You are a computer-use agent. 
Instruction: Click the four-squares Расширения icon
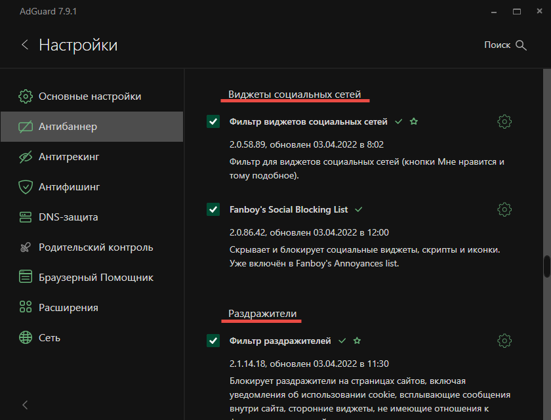coord(26,307)
